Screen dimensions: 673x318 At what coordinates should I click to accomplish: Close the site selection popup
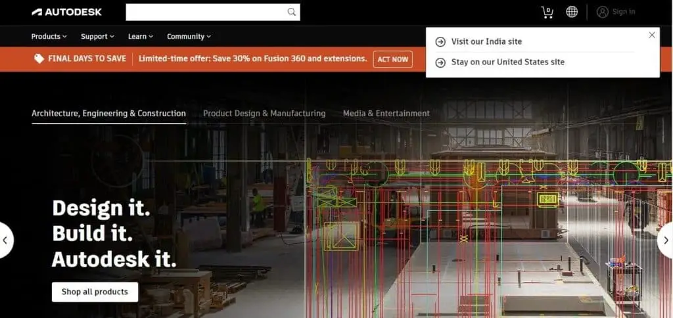coord(651,35)
